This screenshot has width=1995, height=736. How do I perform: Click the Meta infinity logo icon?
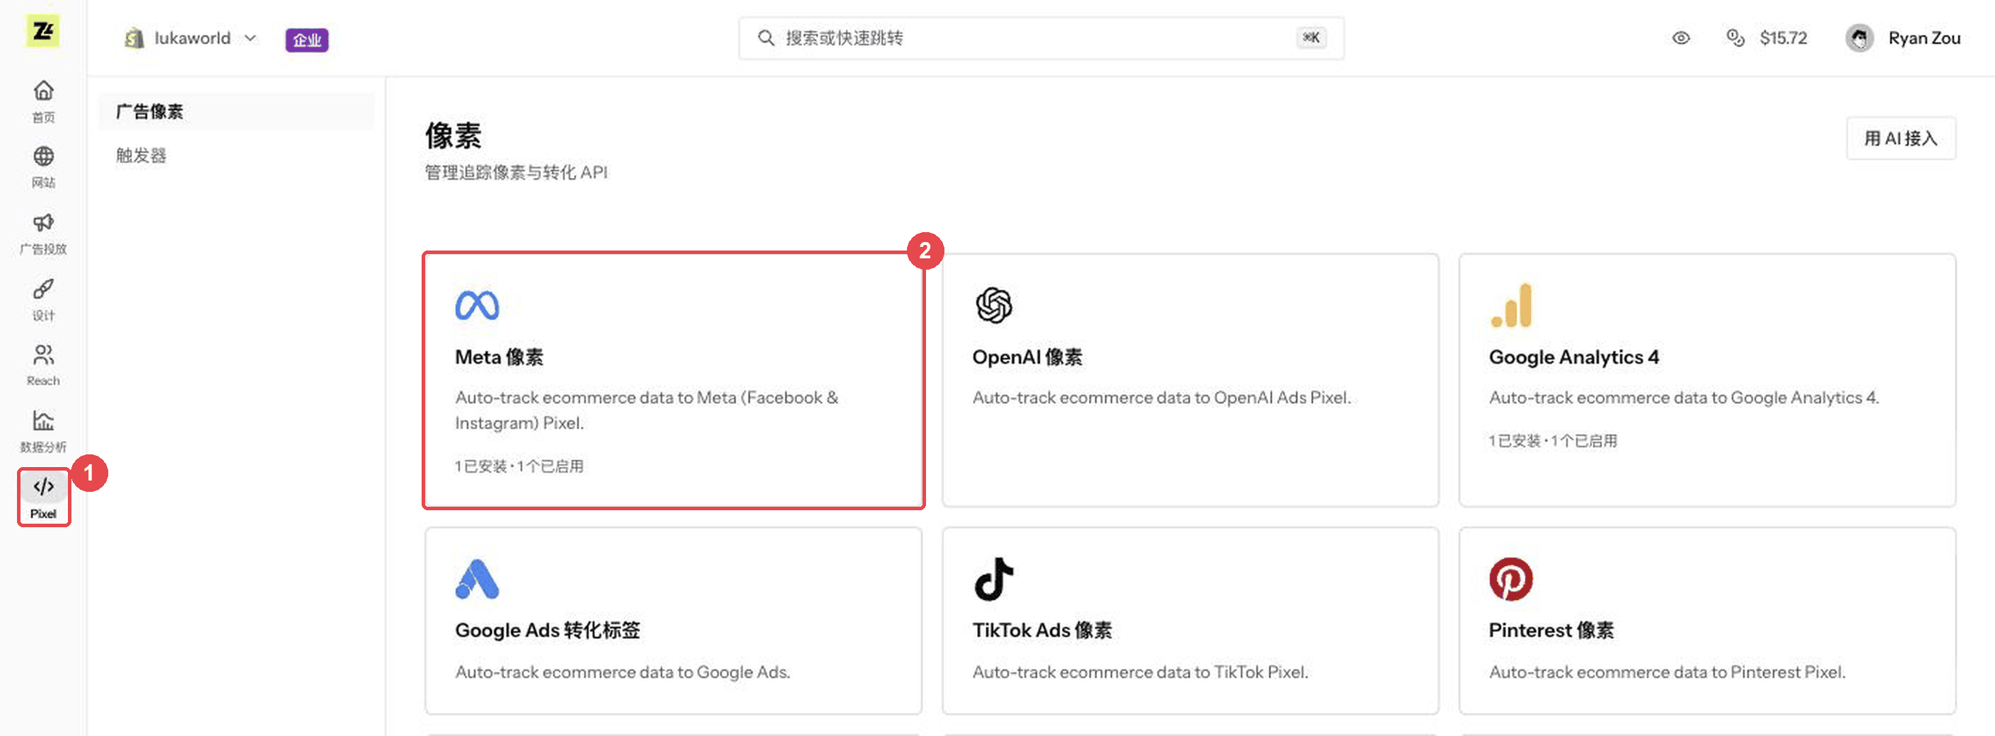[477, 305]
